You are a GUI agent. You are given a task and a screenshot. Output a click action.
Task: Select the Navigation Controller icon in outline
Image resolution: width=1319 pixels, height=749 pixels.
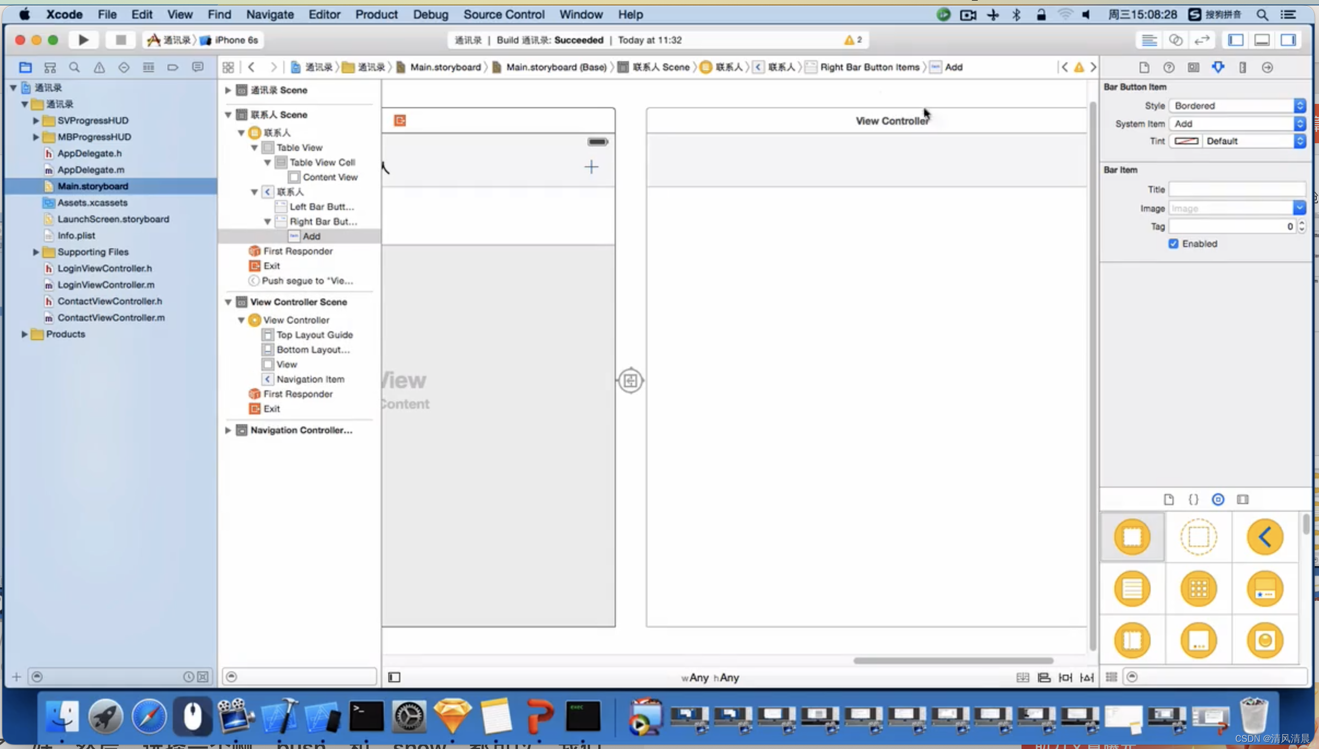[242, 430]
